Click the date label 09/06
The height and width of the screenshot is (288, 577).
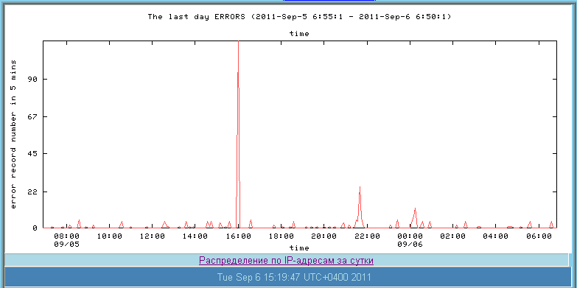pyautogui.click(x=410, y=244)
